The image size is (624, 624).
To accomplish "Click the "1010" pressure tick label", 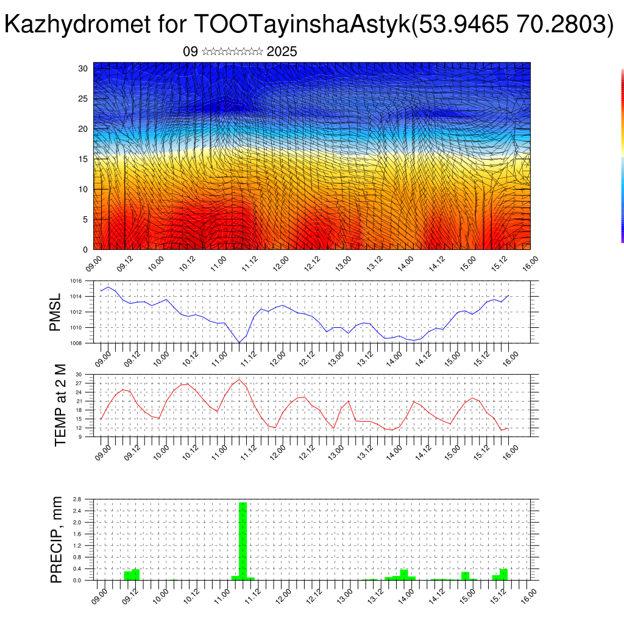I will tap(76, 327).
